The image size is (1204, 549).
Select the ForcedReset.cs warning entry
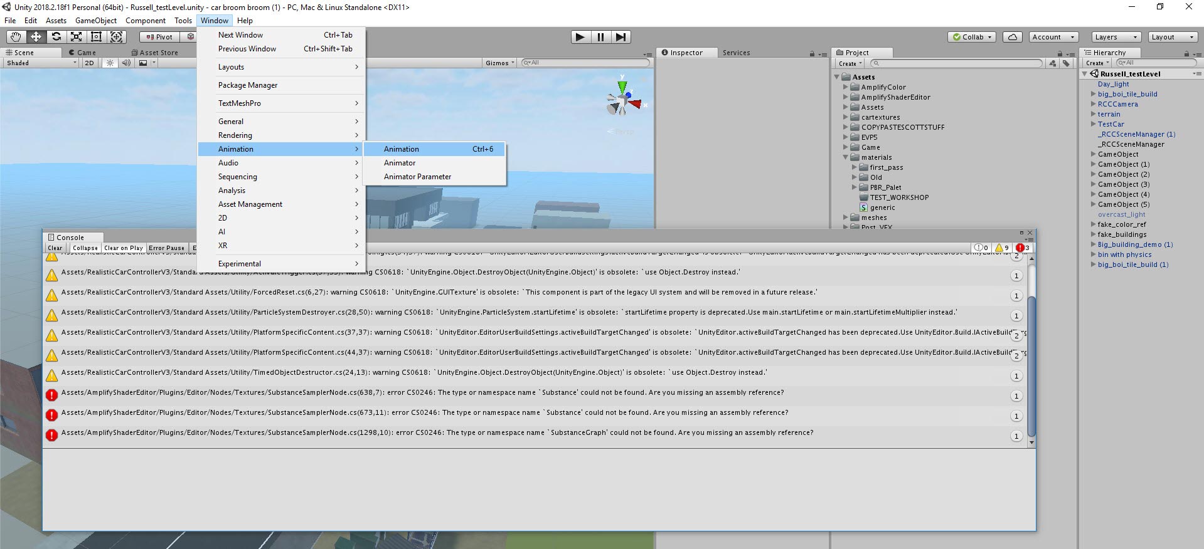pos(535,296)
